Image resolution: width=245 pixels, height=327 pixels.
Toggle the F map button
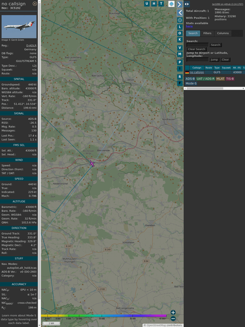tap(180, 83)
